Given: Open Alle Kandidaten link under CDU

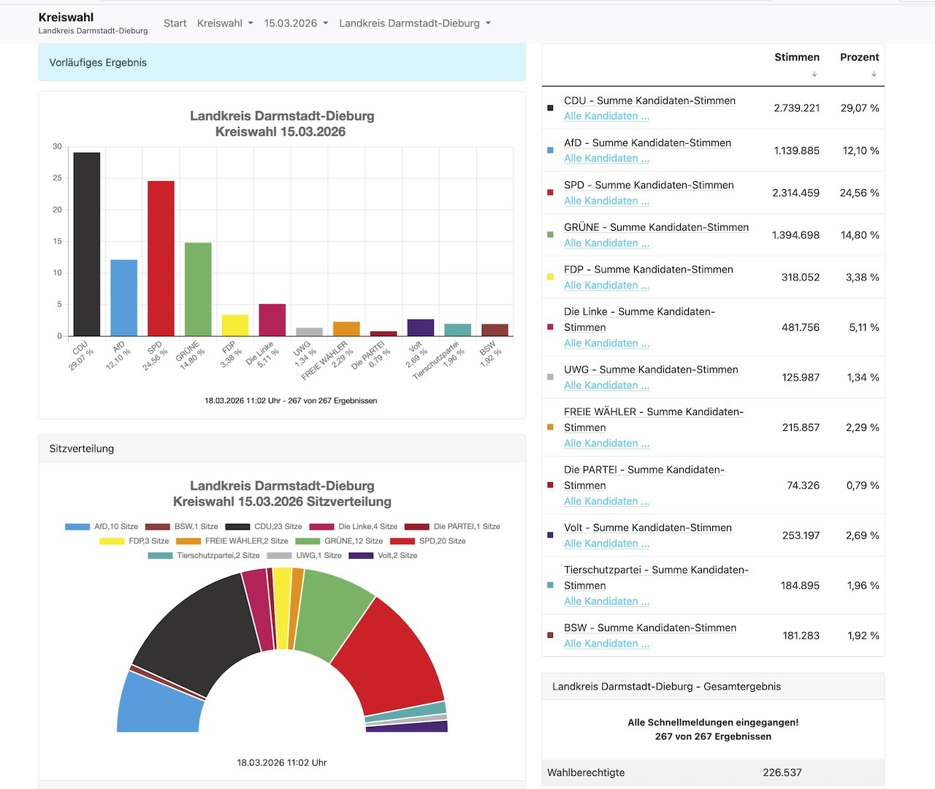Looking at the screenshot, I should point(606,116).
